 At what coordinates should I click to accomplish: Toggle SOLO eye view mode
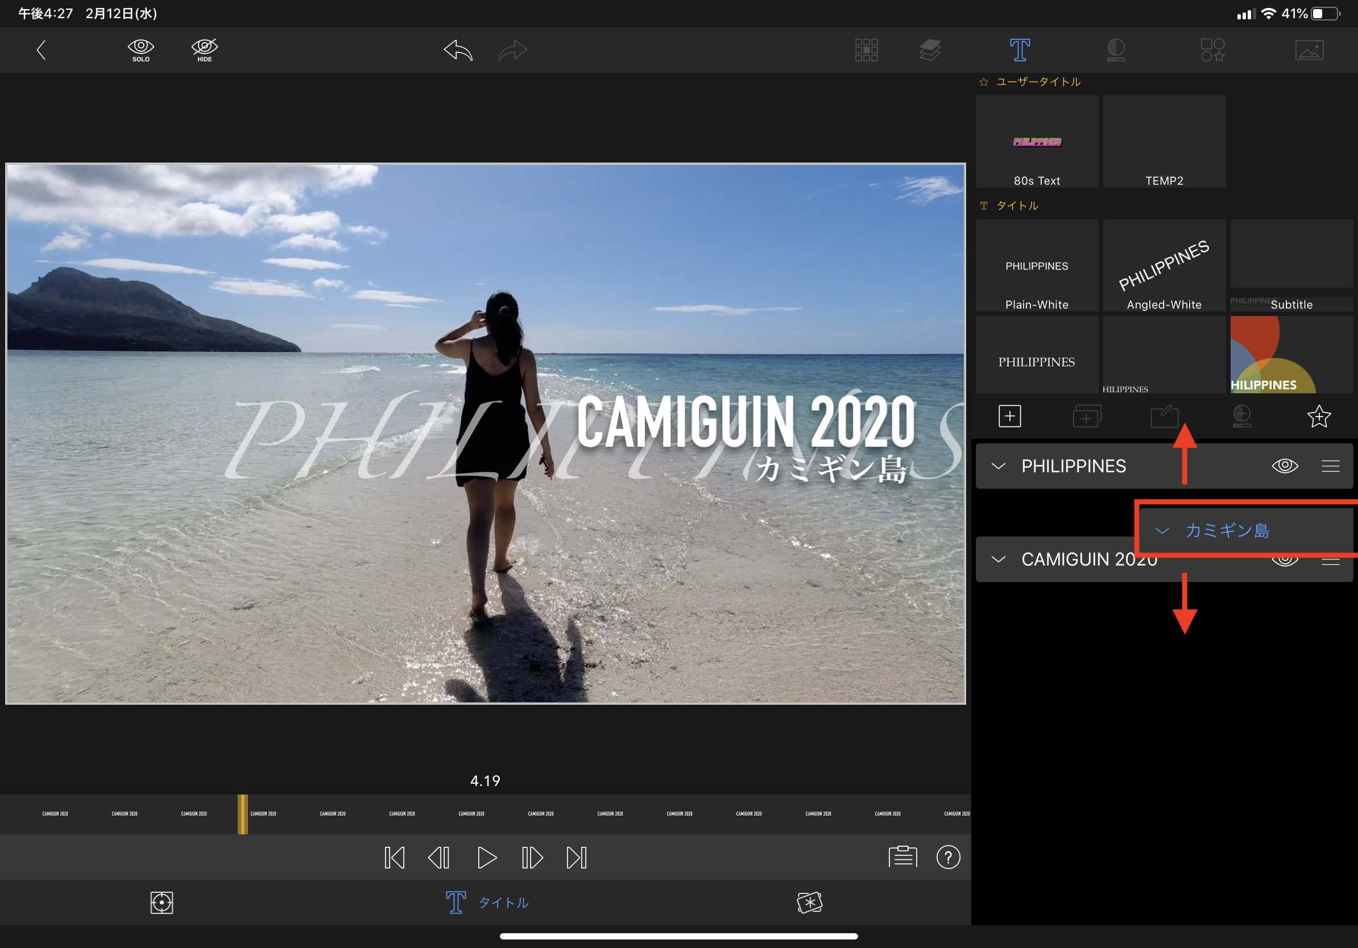141,49
